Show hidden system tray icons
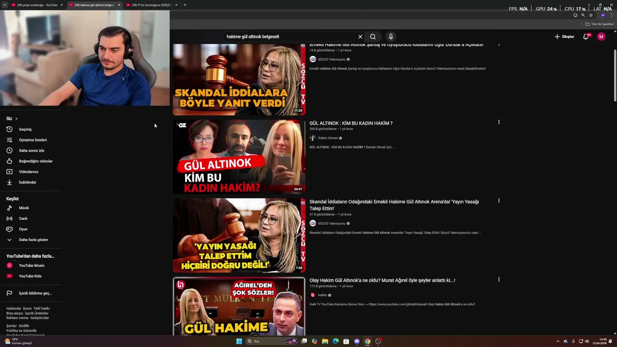Image resolution: width=617 pixels, height=347 pixels. [558, 341]
